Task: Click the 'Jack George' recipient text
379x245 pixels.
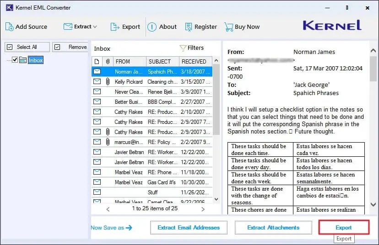Action: point(311,85)
